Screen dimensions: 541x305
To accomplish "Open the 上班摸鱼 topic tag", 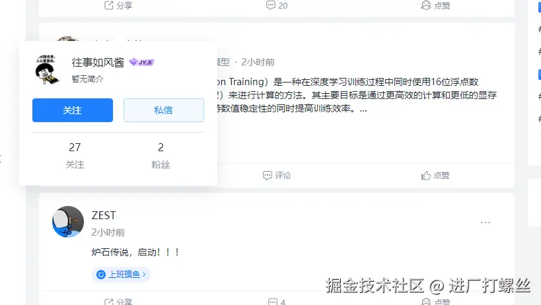I will click(x=121, y=275).
